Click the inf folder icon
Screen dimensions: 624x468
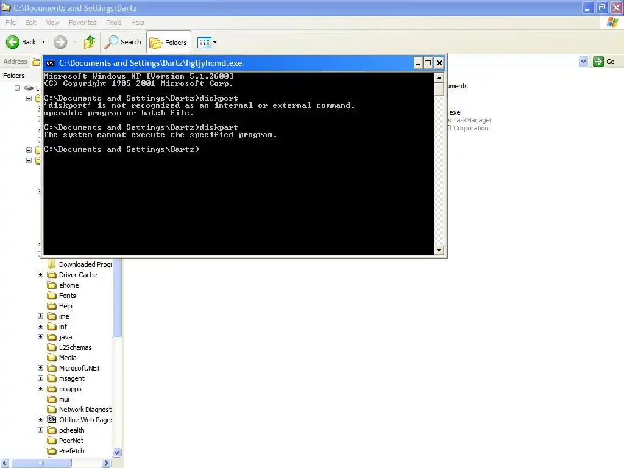click(52, 327)
